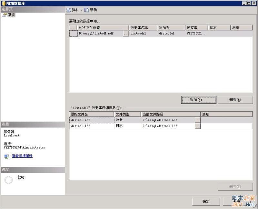Viewport: 258px width, 209px height.
Task: Open browse dialog for distmdl.ldf current path
Action: pyautogui.click(x=198, y=126)
